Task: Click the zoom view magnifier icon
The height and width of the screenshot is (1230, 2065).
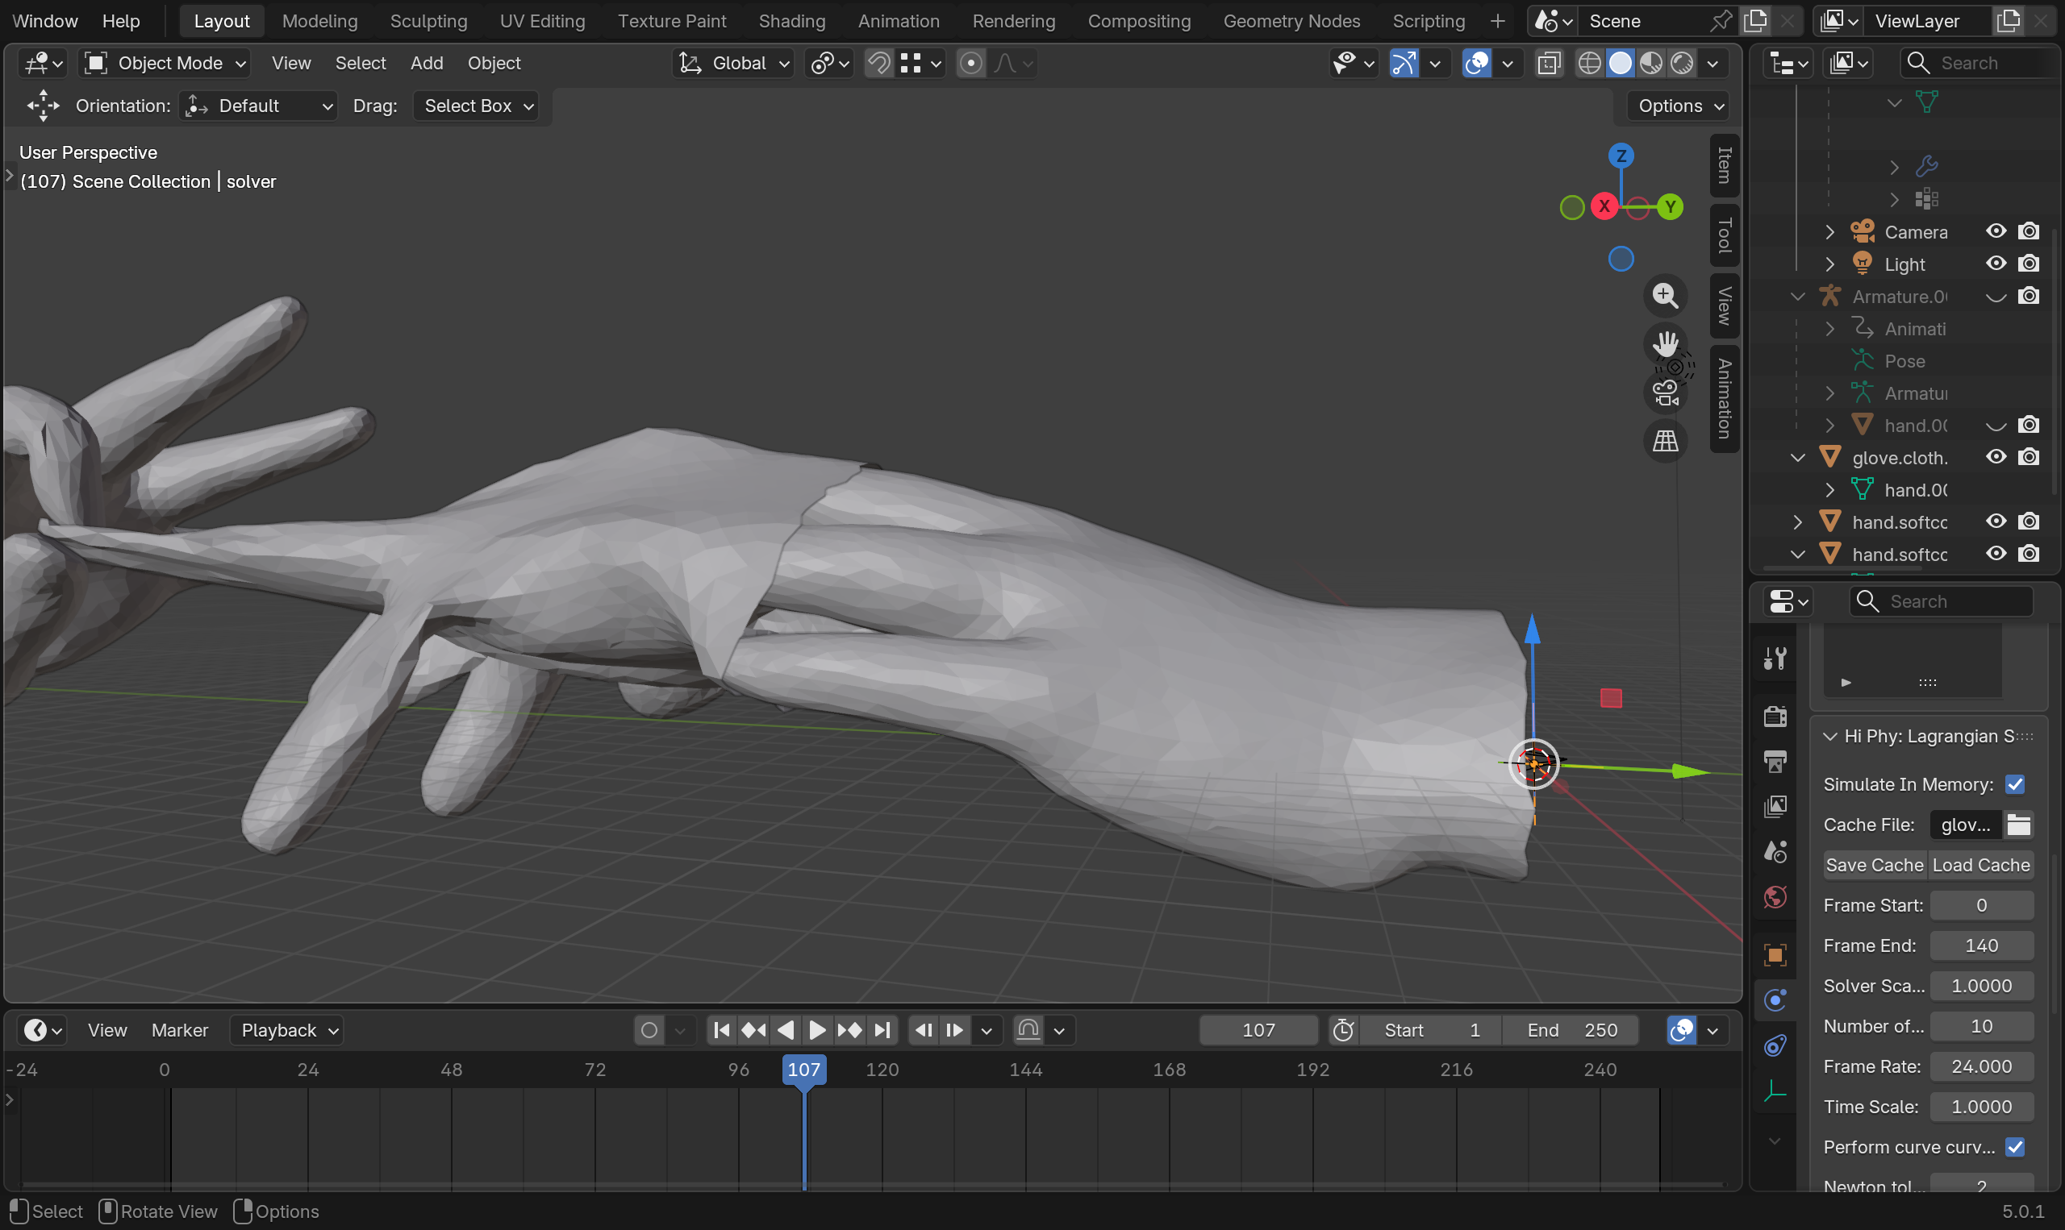Action: (1664, 296)
